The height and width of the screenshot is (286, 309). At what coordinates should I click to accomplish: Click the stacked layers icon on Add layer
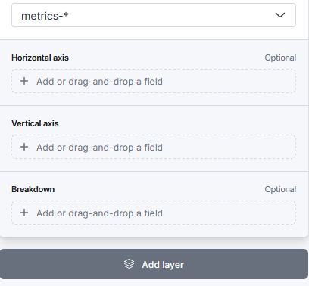click(129, 264)
